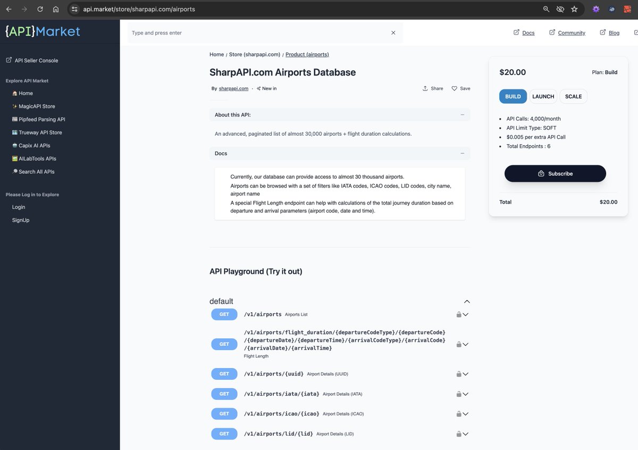The image size is (638, 450).
Task: Click the GET button for /v1/airports/lid/{lid}
Action: [x=224, y=434]
